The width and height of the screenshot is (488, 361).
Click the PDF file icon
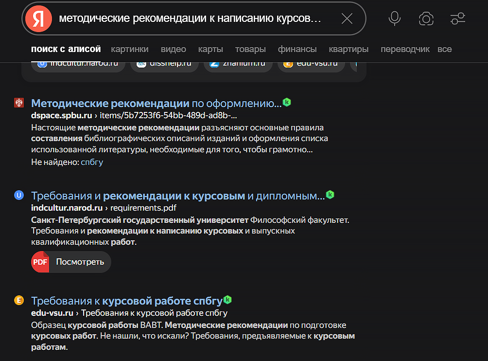click(40, 262)
